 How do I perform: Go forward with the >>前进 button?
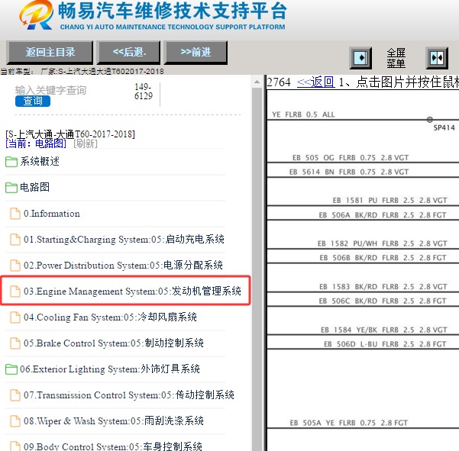click(196, 53)
